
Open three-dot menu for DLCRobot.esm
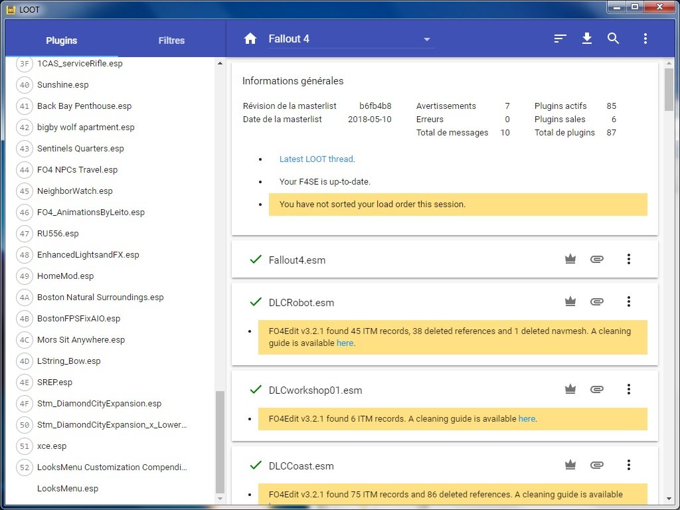point(628,302)
